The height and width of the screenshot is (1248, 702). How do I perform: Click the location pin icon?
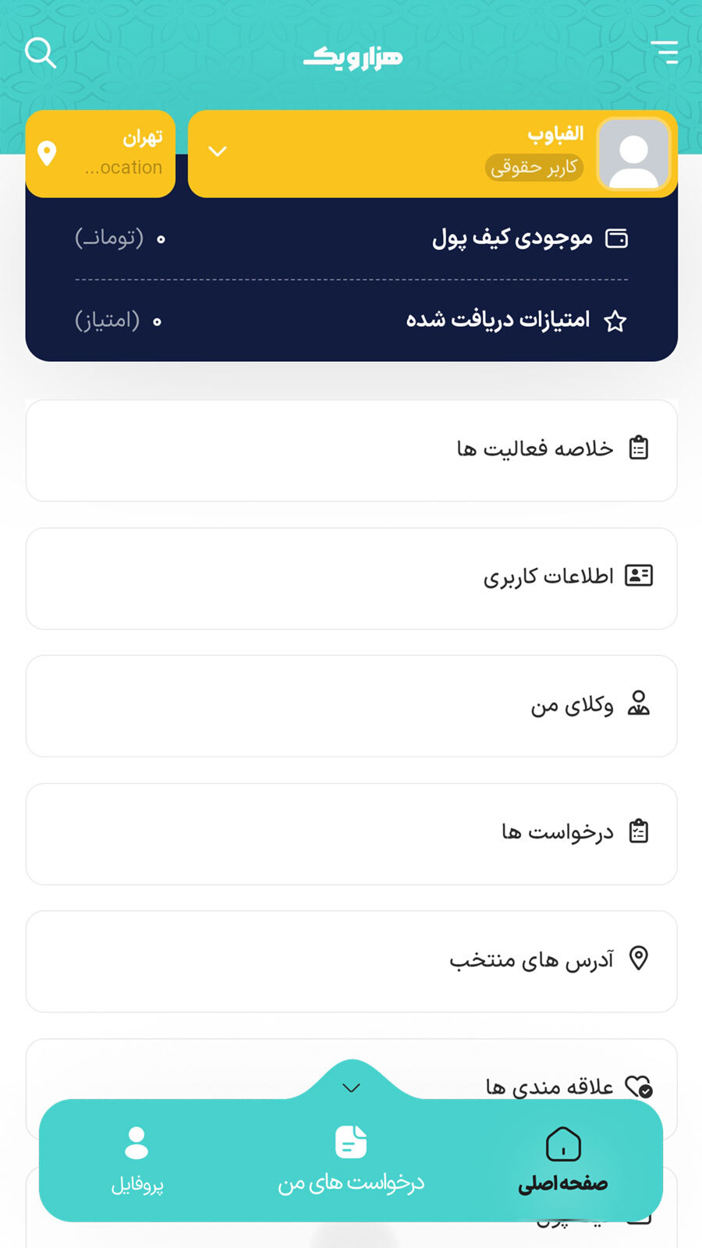pyautogui.click(x=48, y=154)
